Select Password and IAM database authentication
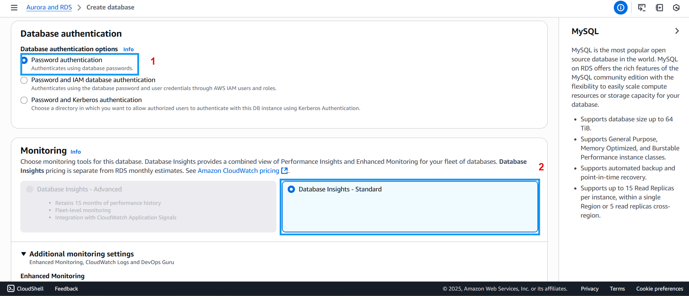This screenshot has height=296, width=689. [24, 80]
